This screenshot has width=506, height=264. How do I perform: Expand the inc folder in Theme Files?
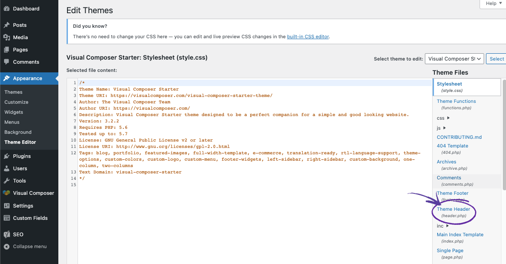click(x=447, y=226)
